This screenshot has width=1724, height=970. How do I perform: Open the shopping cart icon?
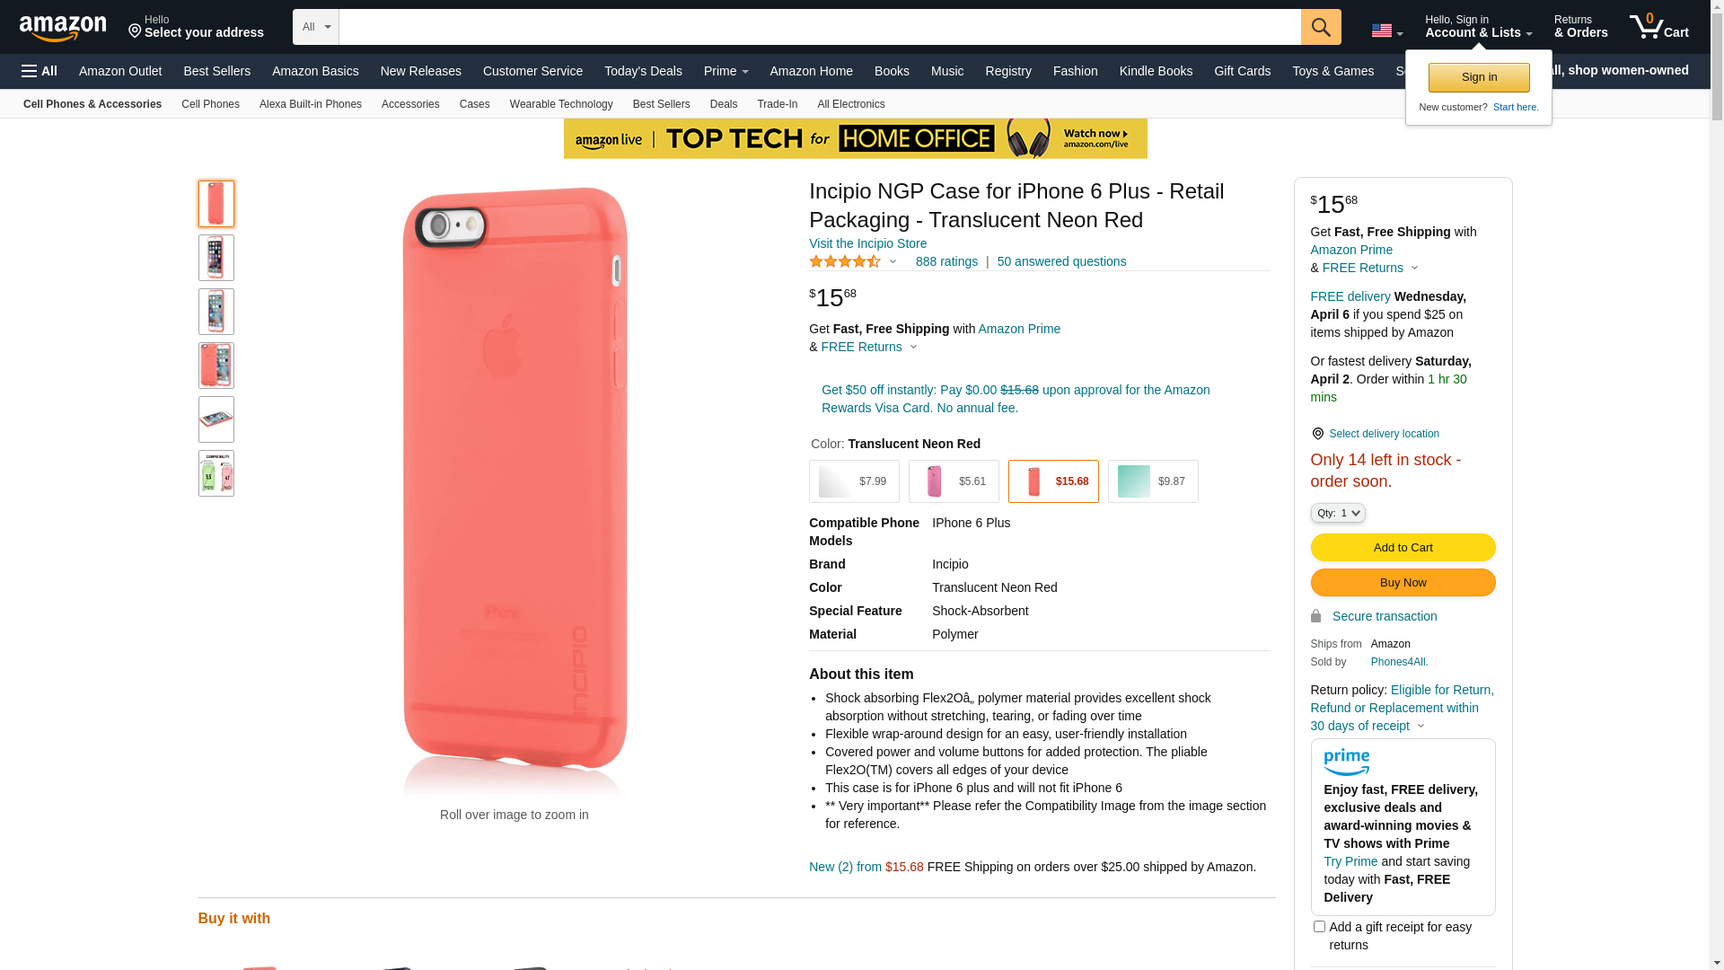1658,27
